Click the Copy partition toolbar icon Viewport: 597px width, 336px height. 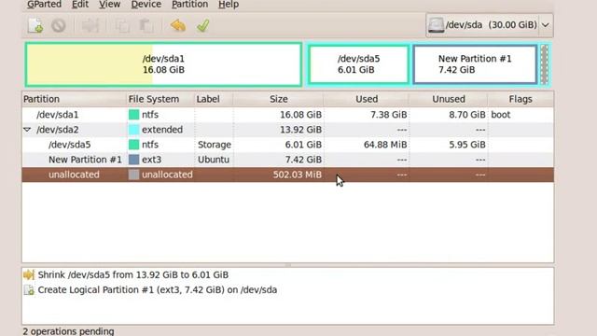[x=122, y=25]
